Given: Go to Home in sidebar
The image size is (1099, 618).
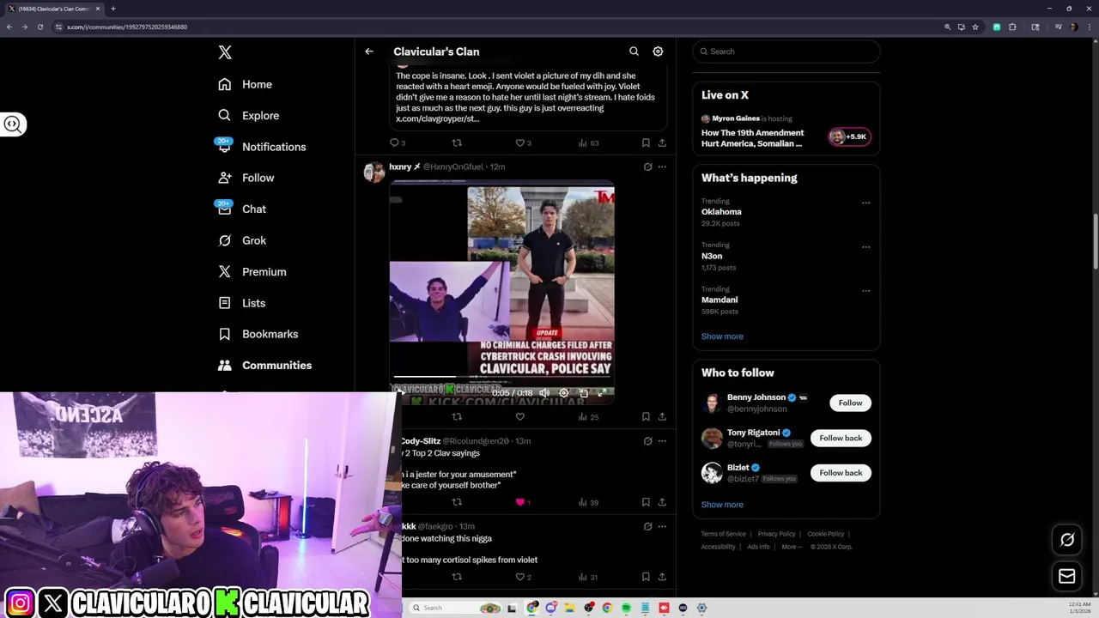Looking at the screenshot, I should (x=245, y=84).
